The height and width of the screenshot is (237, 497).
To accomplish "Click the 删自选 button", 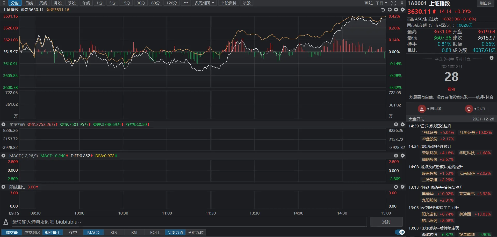I will tap(486, 3).
